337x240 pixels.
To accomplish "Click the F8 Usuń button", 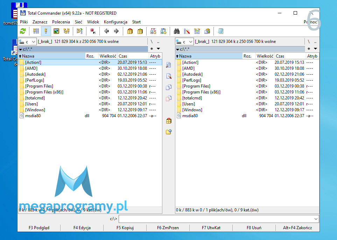I will (254, 228).
